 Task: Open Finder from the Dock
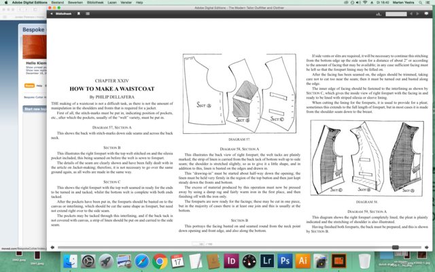[x=70, y=261]
